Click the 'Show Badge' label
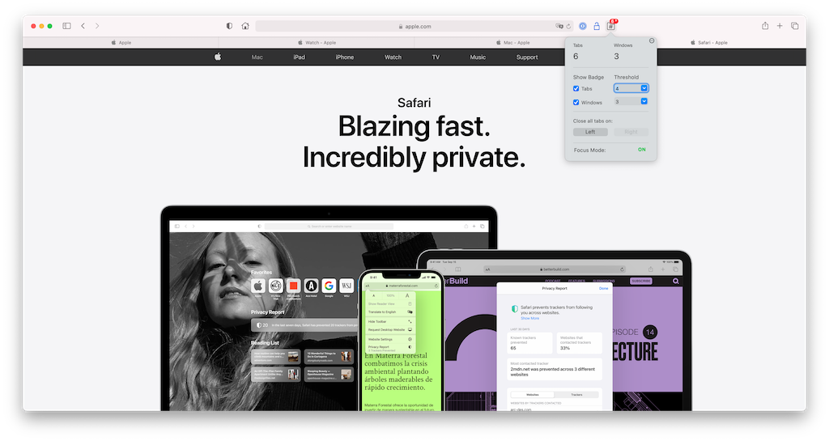This screenshot has width=829, height=441. point(589,77)
